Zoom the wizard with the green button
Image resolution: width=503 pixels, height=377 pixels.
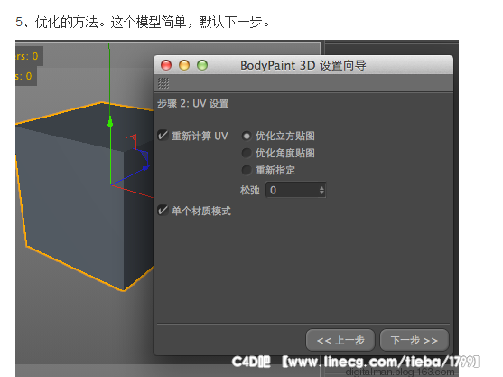coord(202,65)
